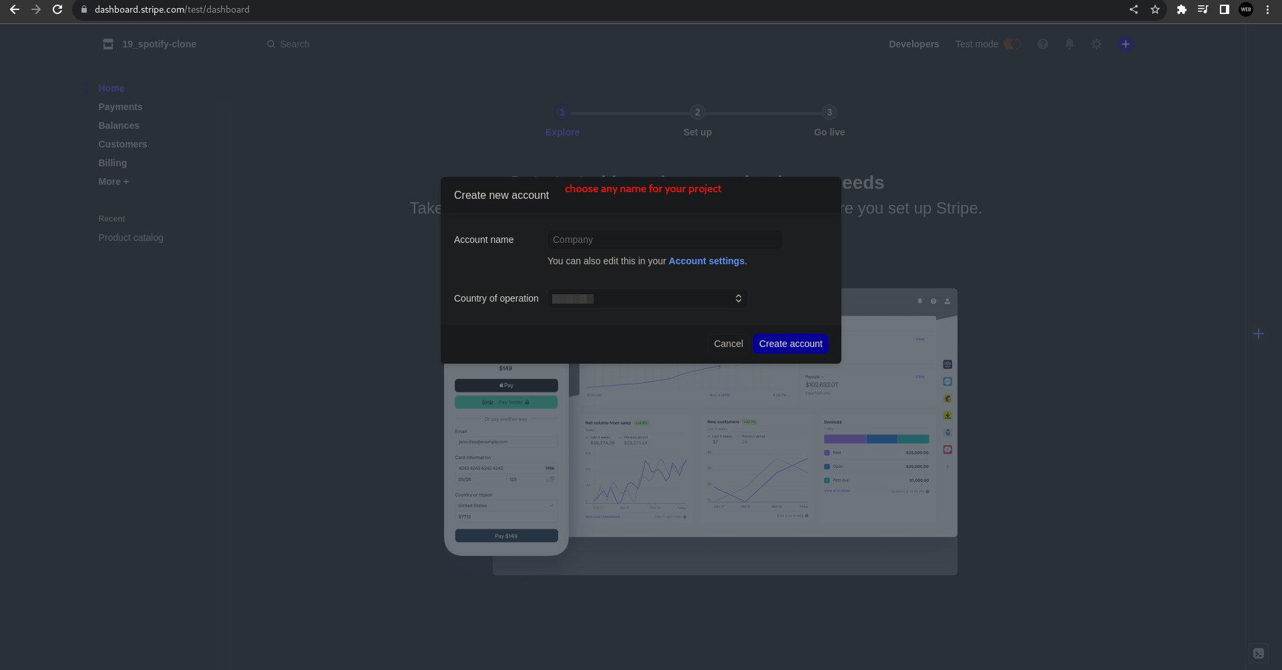Go forward with the browser forward arrow
Viewport: 1282px width, 670px height.
36,9
